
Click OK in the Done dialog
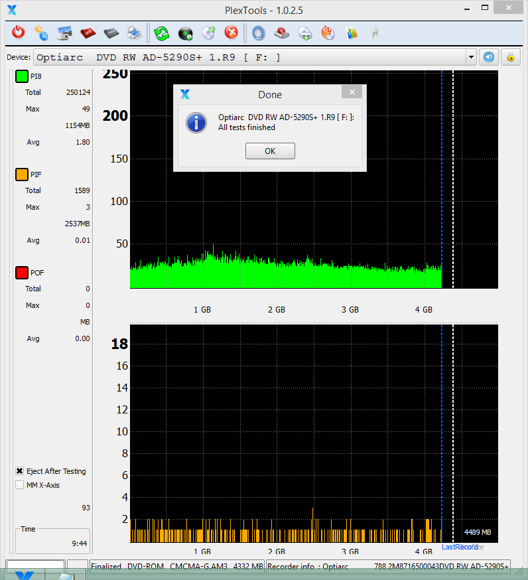pyautogui.click(x=270, y=151)
